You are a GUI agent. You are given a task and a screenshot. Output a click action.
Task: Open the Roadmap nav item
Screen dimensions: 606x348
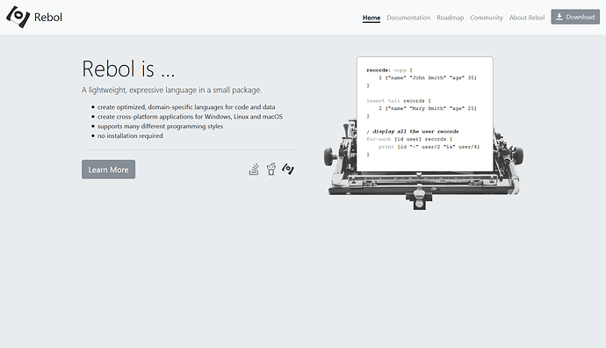tap(451, 18)
